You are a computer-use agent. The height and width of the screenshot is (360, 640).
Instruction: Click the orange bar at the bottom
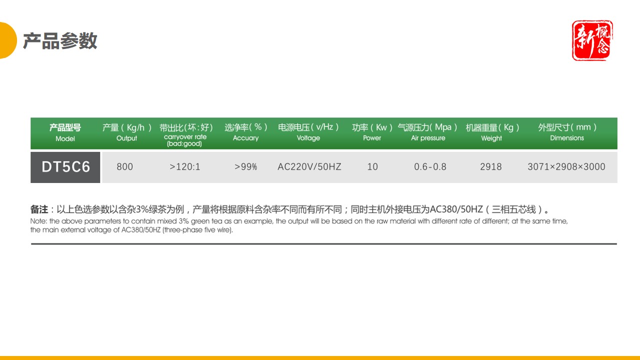pyautogui.click(x=320, y=357)
